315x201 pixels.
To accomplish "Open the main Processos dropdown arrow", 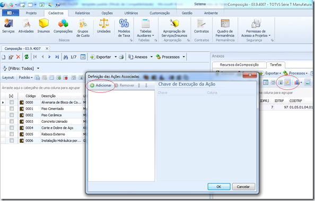I will click(183, 57).
